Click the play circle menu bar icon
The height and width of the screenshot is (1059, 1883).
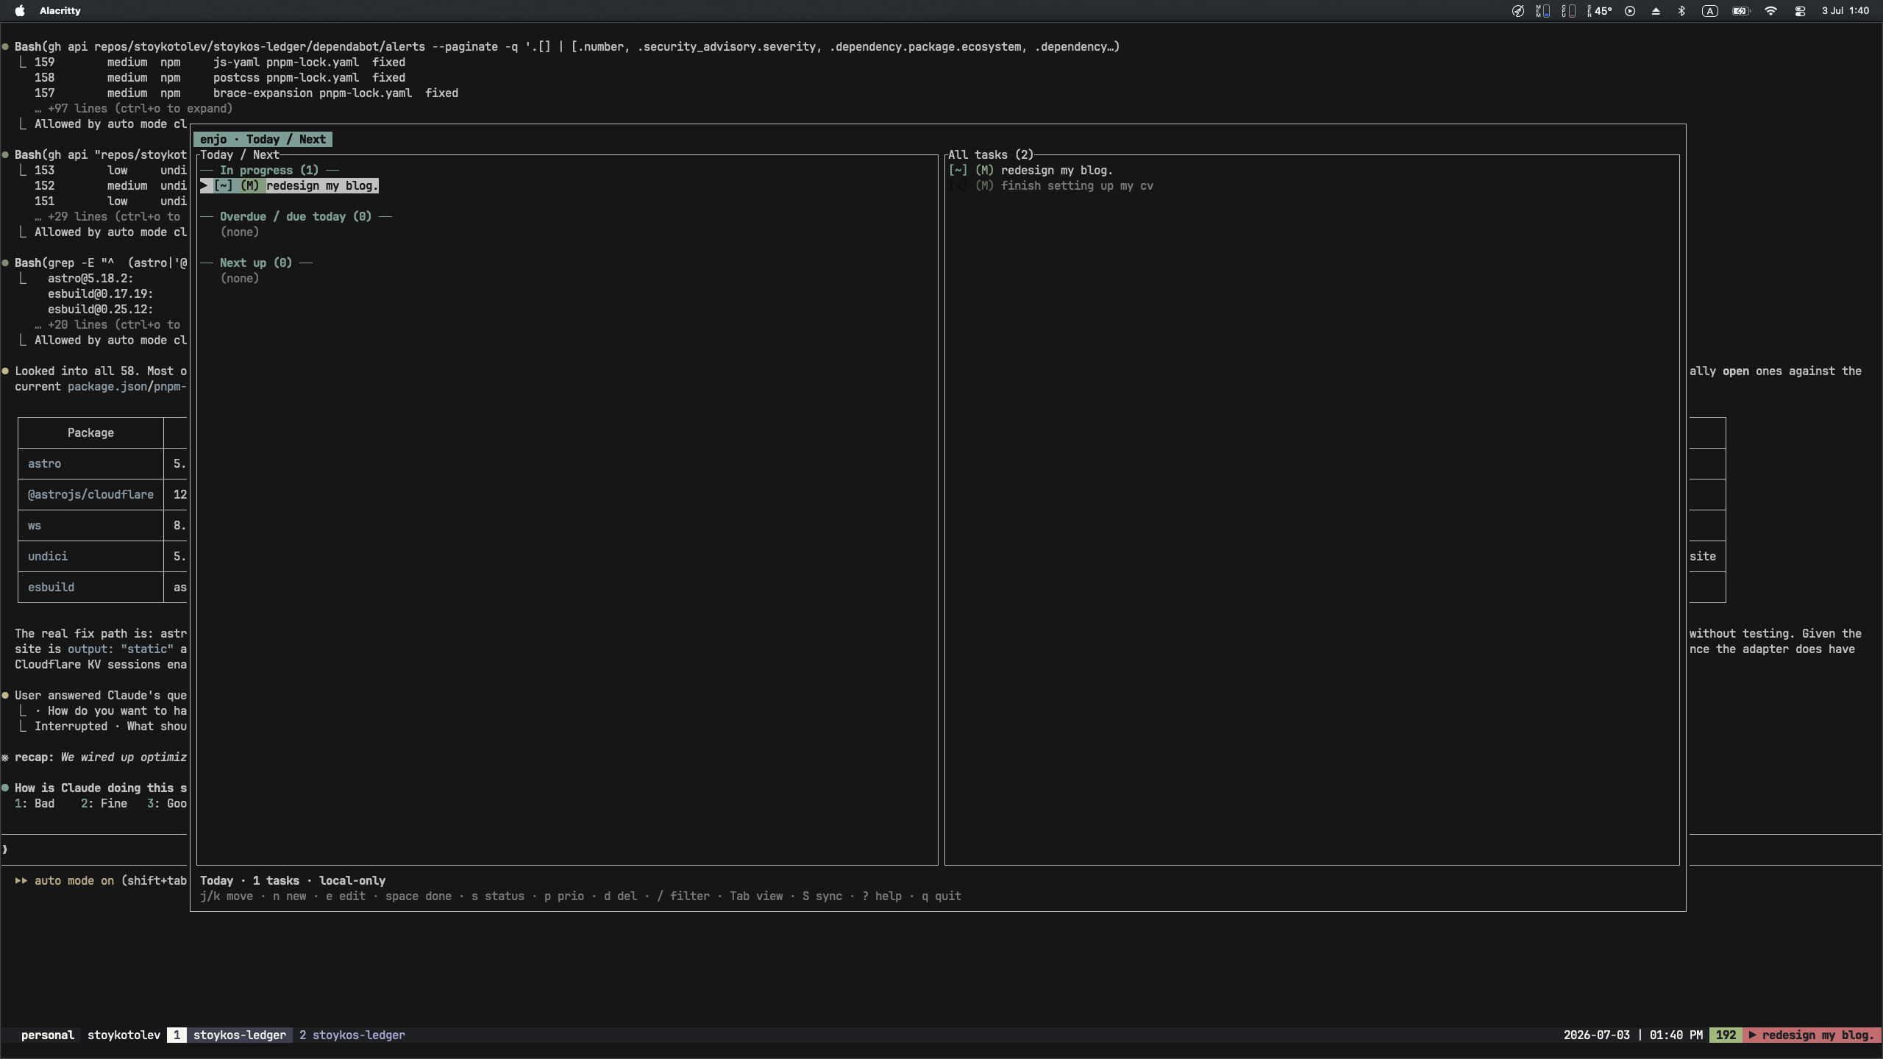click(x=1630, y=11)
